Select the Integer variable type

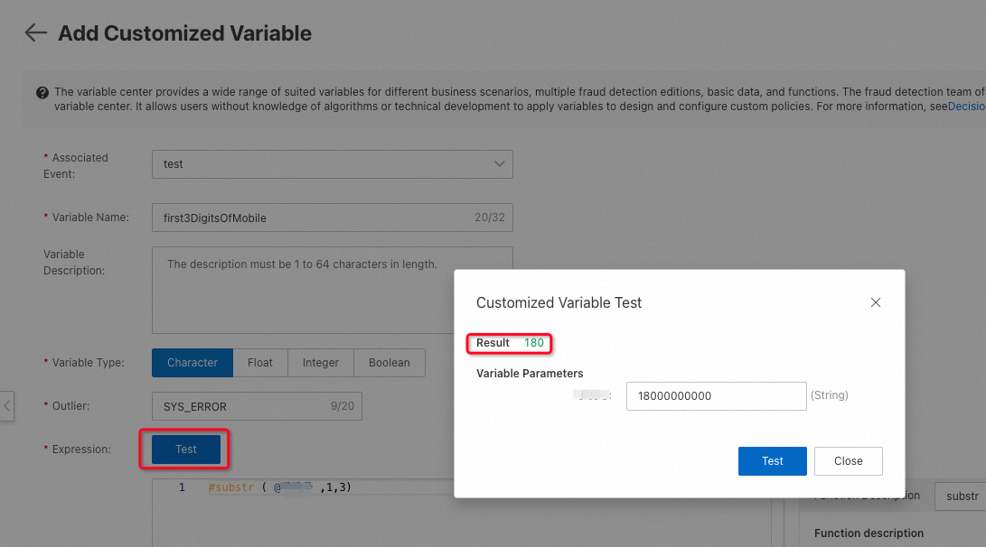coord(321,363)
